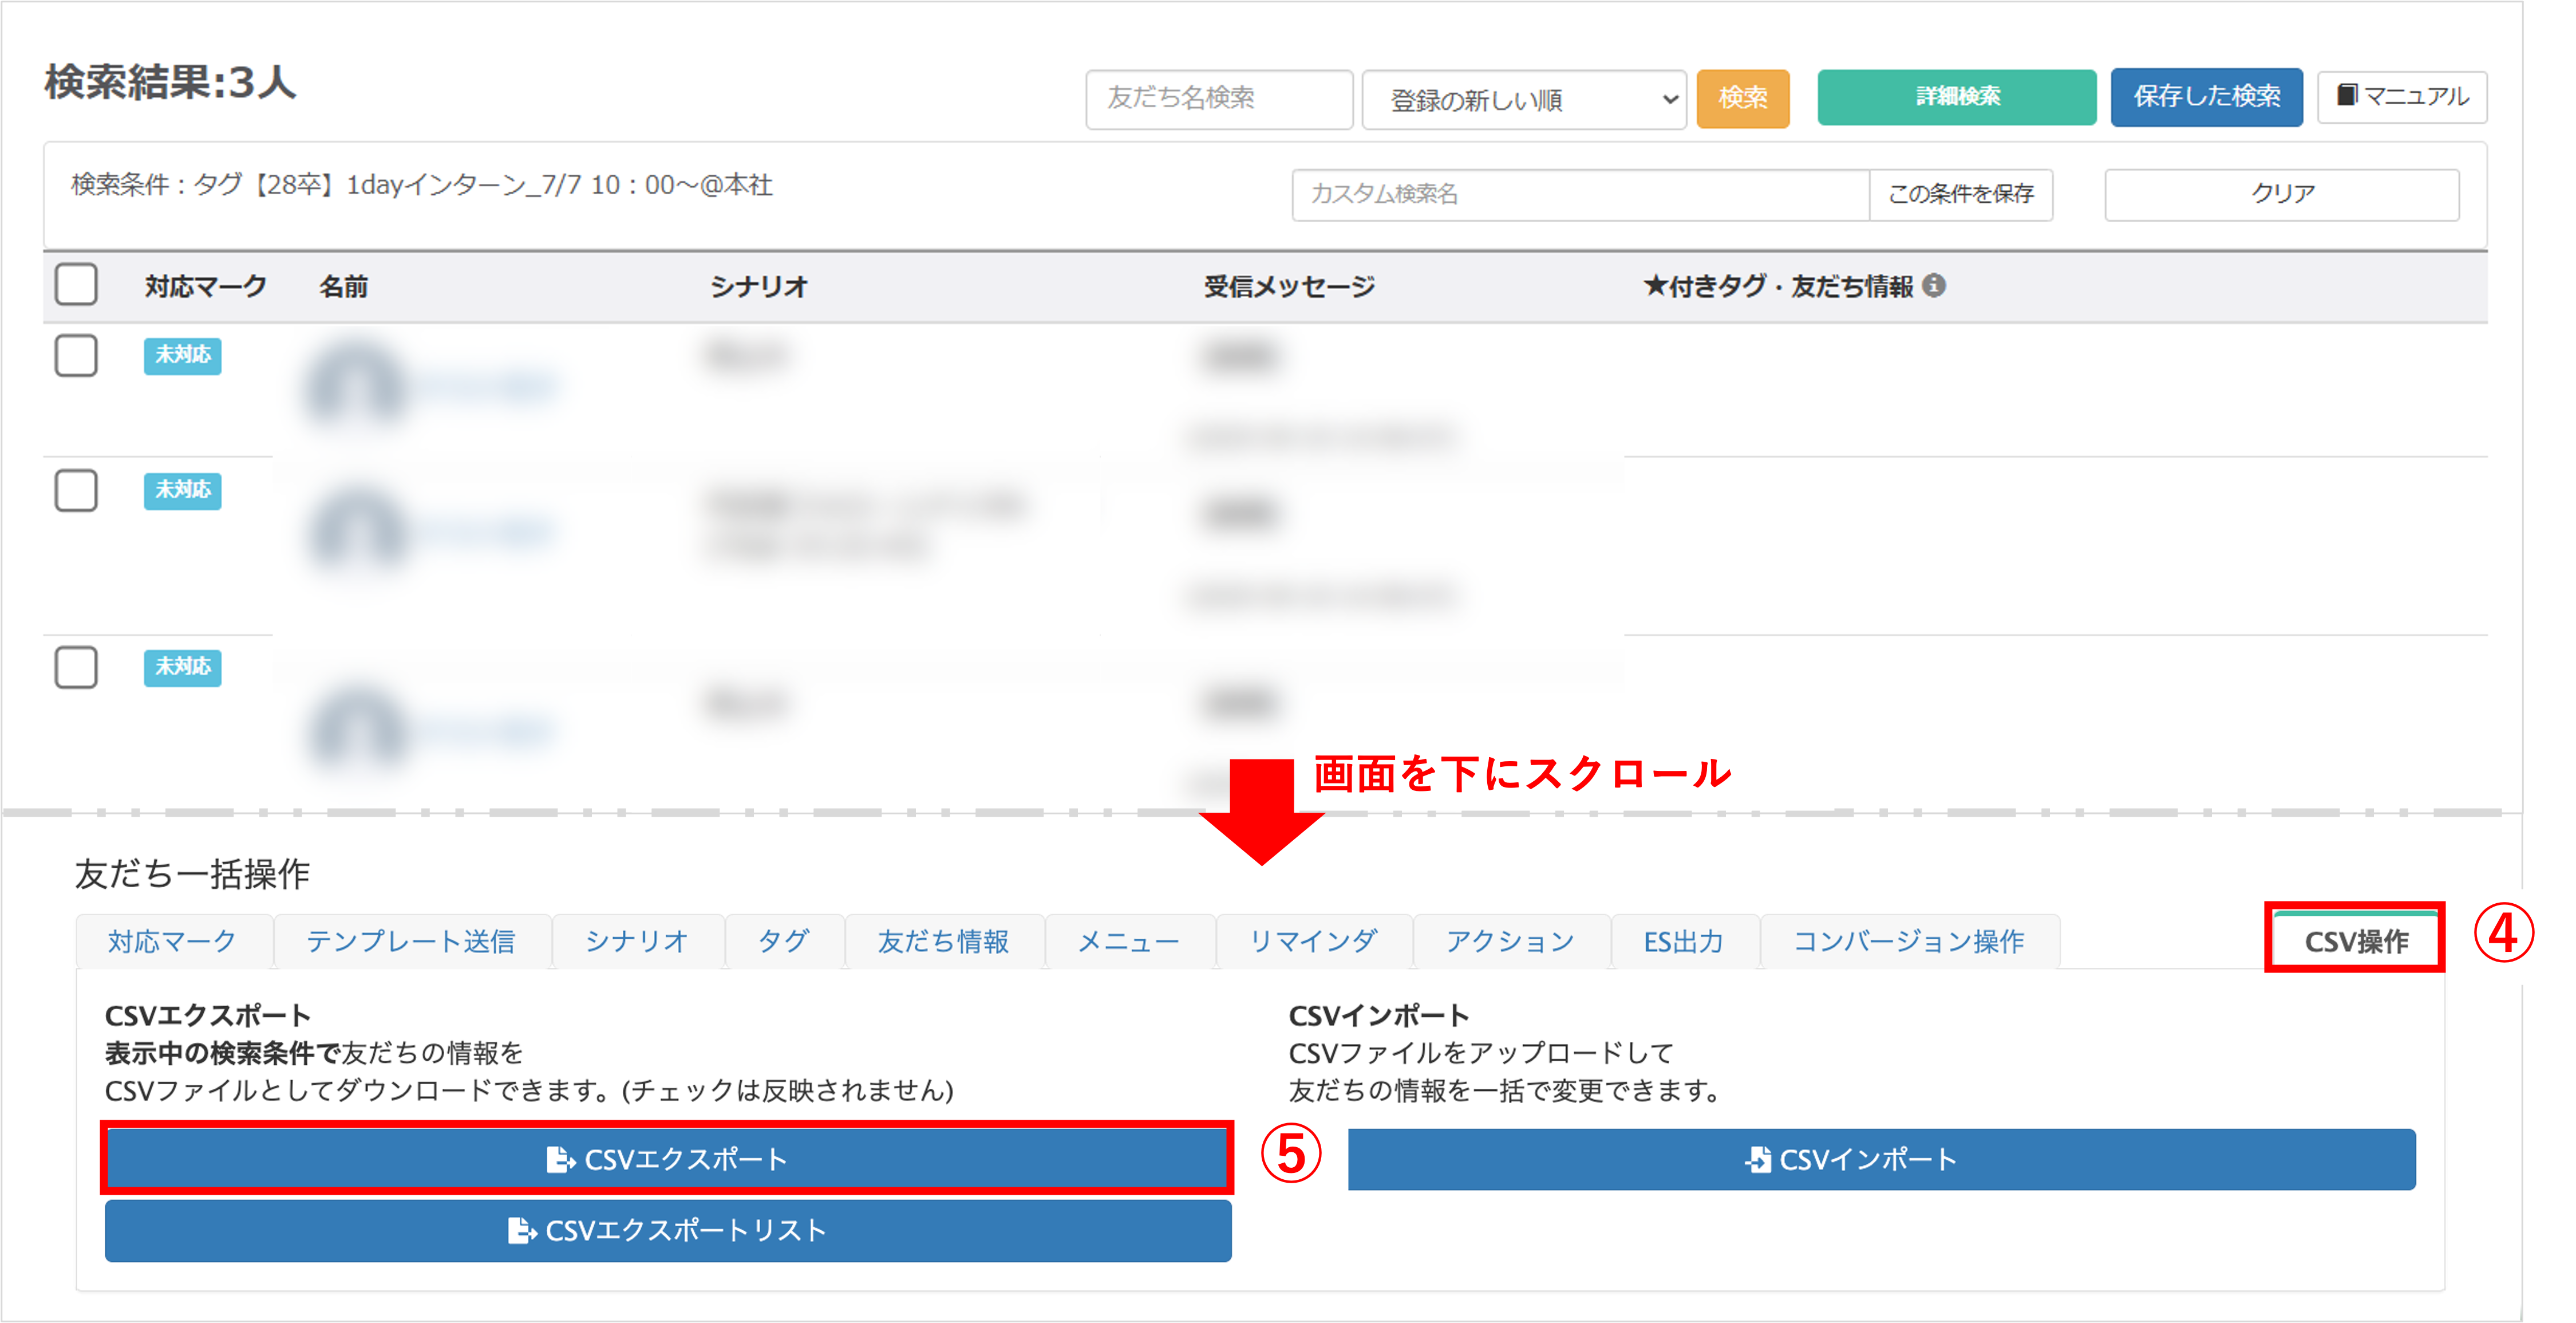Open the リマインダ tab
This screenshot has height=1323, width=2576.
pyautogui.click(x=1313, y=941)
